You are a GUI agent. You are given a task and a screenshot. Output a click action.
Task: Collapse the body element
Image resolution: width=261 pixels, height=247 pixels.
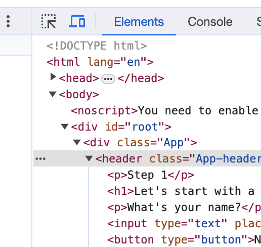53,94
